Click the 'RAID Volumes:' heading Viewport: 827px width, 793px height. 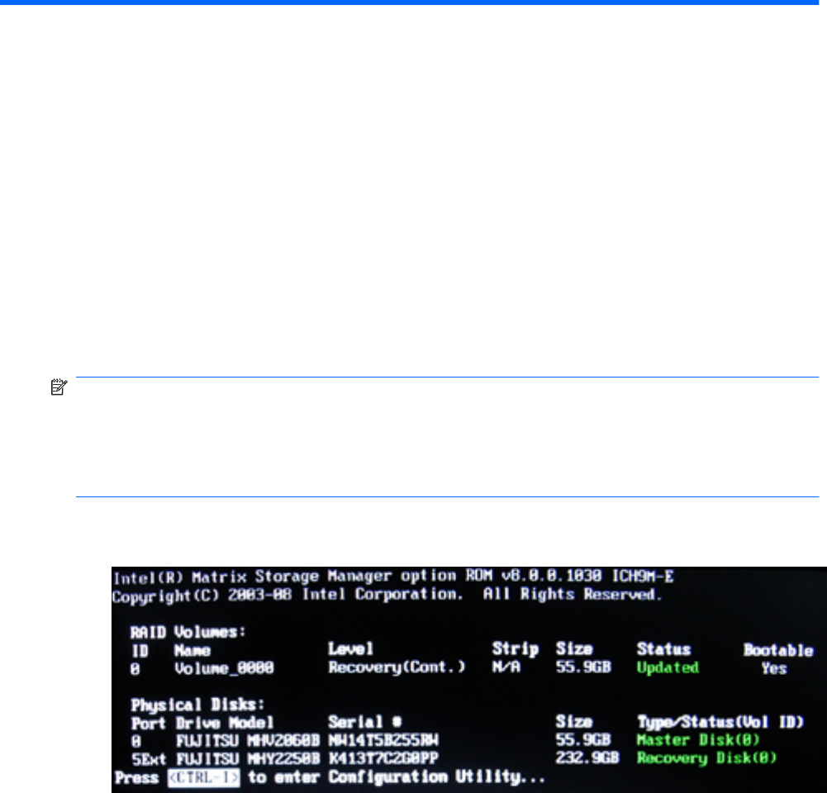[188, 632]
